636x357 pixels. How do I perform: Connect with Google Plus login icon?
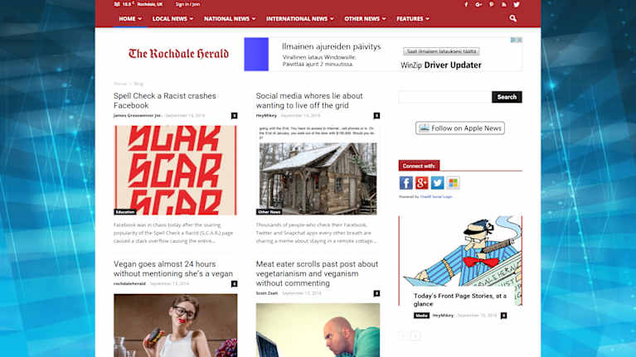[x=421, y=183]
